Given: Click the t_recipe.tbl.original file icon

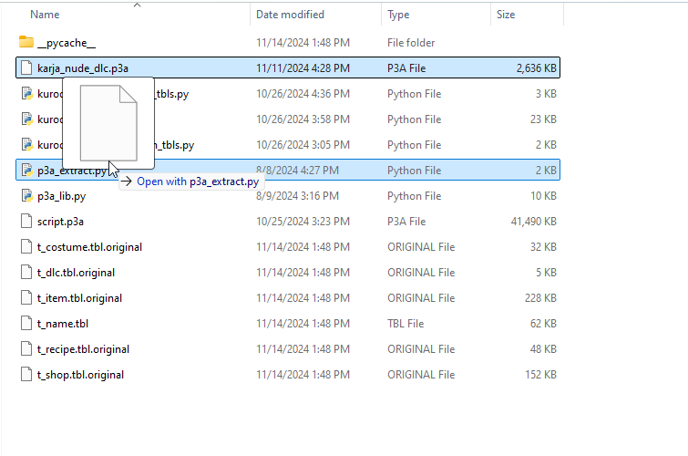Looking at the screenshot, I should coord(26,348).
